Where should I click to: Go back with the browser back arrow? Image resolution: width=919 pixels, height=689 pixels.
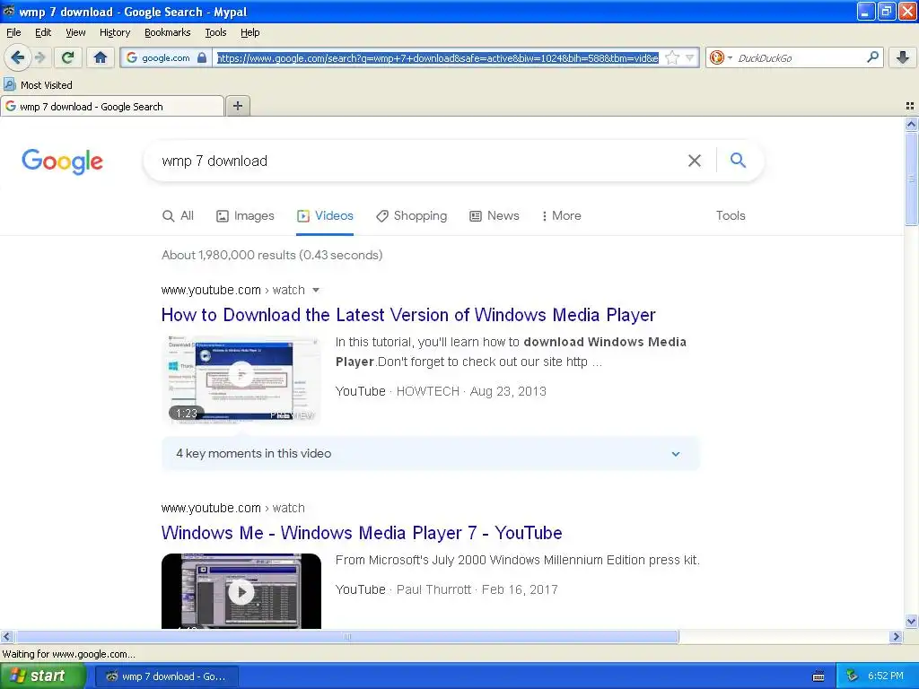(x=18, y=57)
